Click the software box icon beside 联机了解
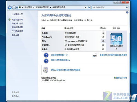Image resolution: width=137 pixels, height=102 pixels. [x=45, y=70]
